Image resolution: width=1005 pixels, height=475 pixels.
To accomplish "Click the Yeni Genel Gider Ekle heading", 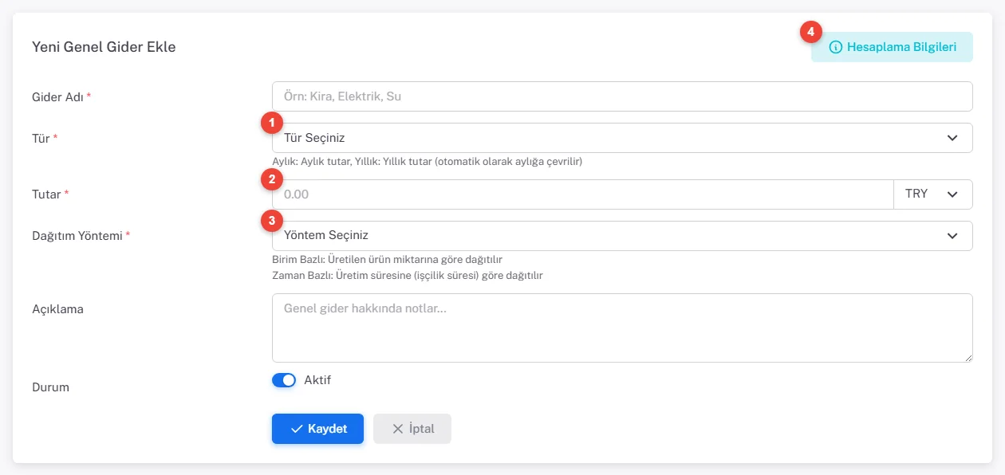I will (104, 47).
